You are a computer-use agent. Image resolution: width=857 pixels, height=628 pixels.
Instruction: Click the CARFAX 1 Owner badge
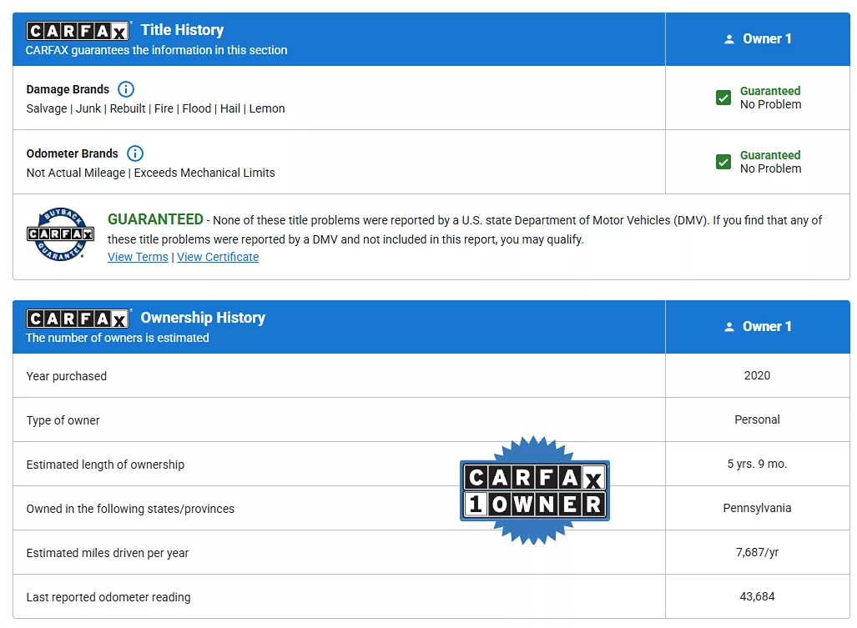(534, 490)
